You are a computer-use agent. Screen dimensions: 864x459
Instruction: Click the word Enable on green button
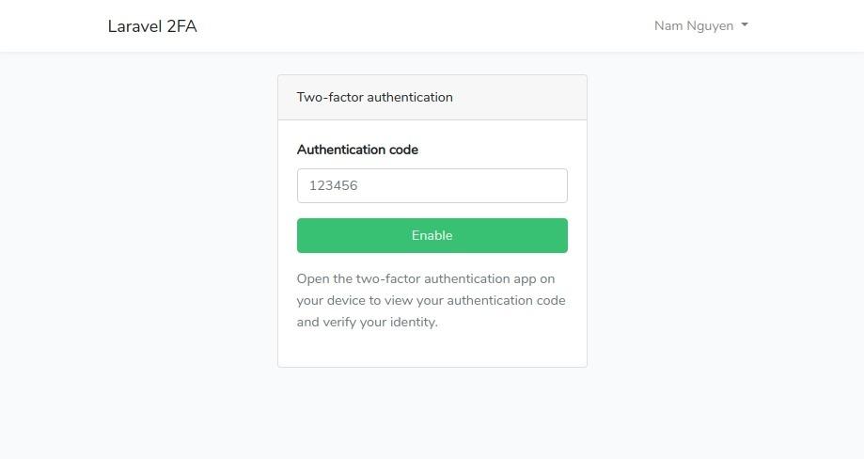point(432,235)
